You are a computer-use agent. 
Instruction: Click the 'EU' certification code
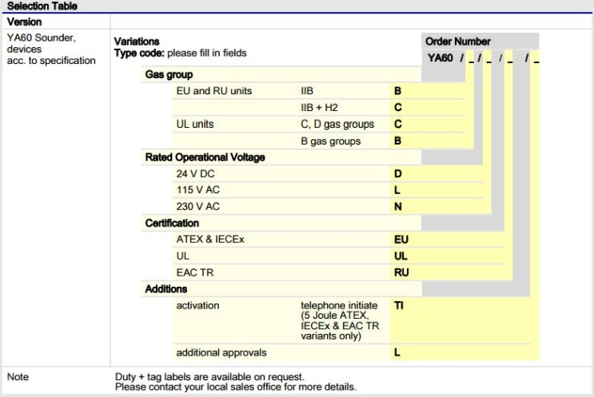click(401, 240)
